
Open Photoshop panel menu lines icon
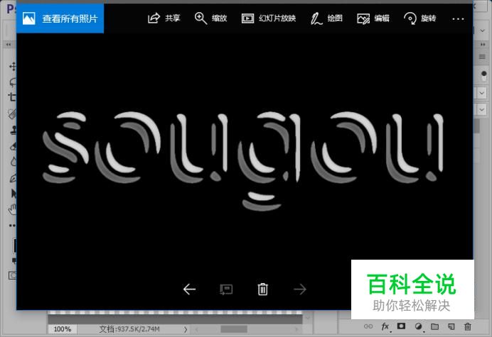click(482, 57)
